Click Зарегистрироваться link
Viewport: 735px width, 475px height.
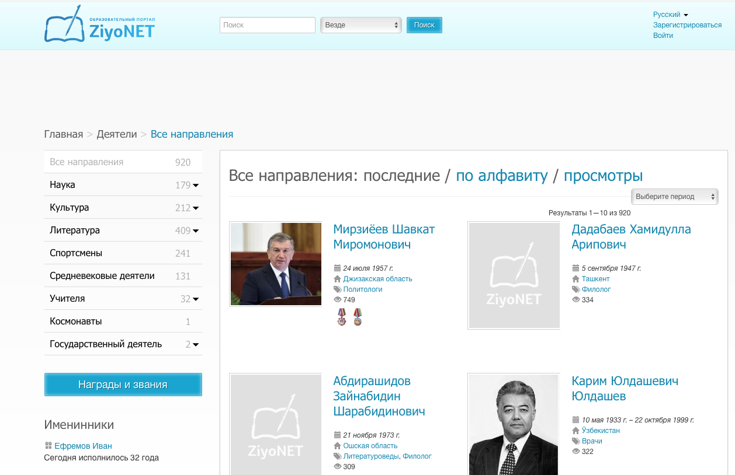[687, 25]
